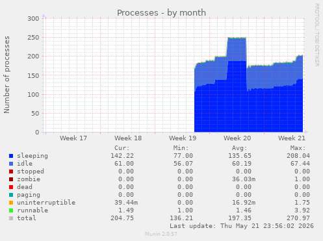This screenshot has width=323, height=241.
Task: Click the 250 y-axis tick label
Action: click(x=33, y=38)
